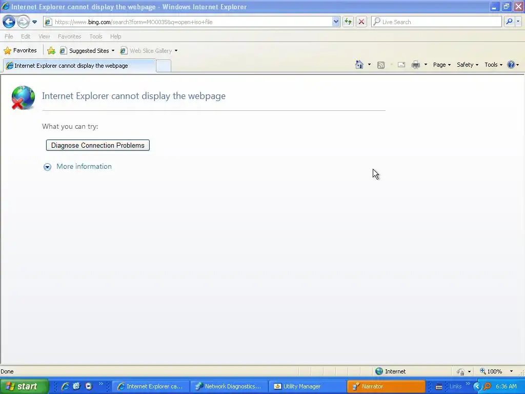Open the command bar Tools dropdown

tap(494, 65)
